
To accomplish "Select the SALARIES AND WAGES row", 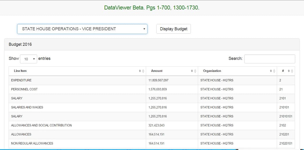I will [152, 107].
